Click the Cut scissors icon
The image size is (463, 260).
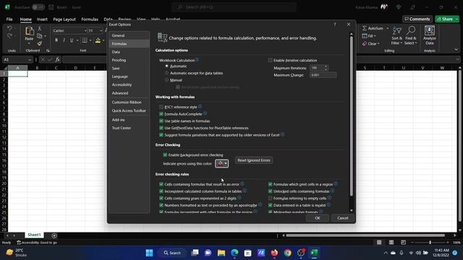coord(40,28)
